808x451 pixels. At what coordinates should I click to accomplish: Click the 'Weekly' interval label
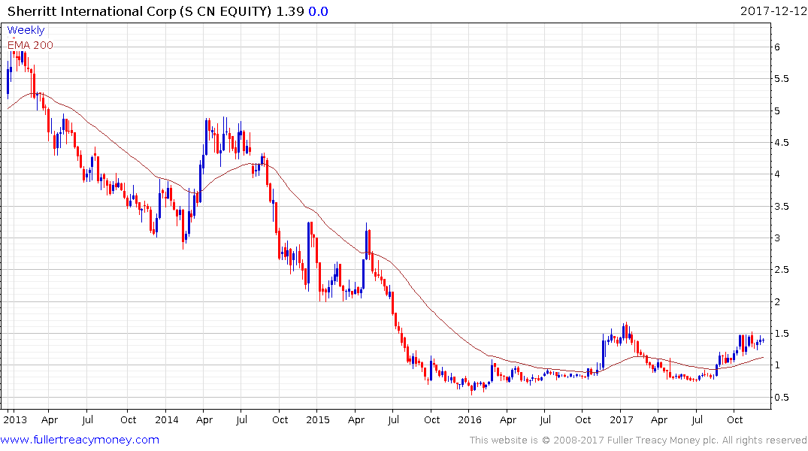coord(26,30)
